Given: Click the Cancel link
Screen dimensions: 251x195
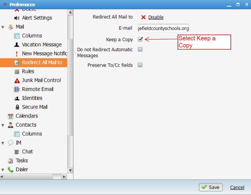Looking at the screenshot, I should pyautogui.click(x=237, y=187).
